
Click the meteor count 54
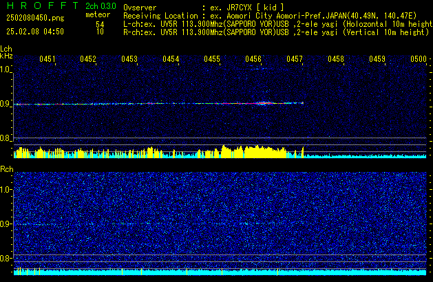click(x=100, y=24)
